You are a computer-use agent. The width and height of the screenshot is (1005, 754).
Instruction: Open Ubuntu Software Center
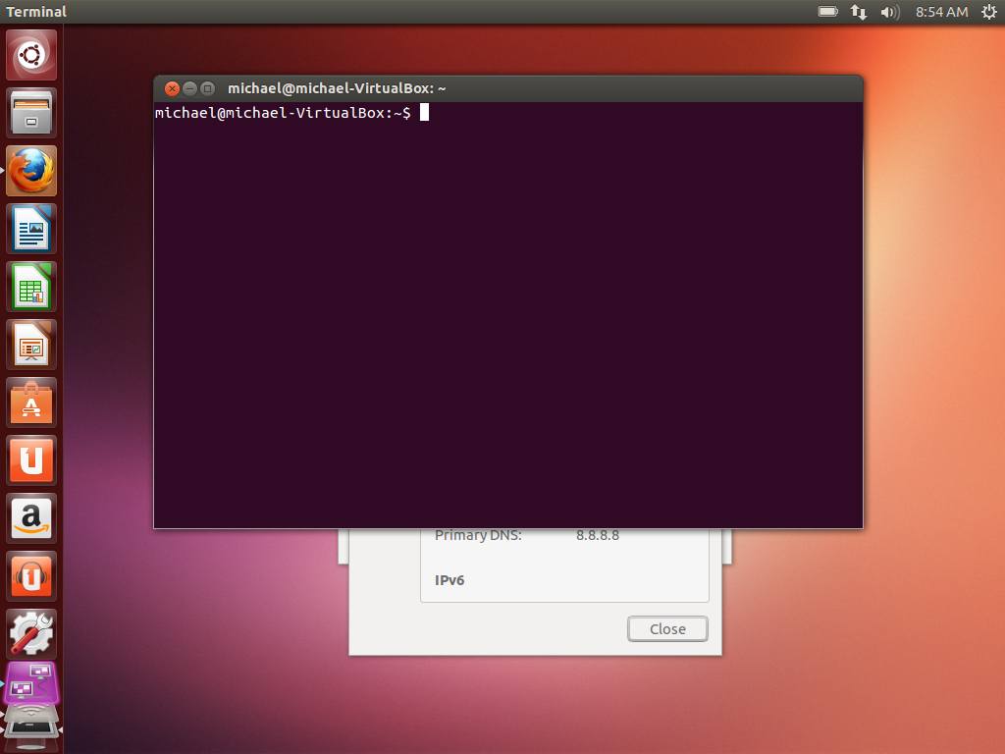pos(31,403)
